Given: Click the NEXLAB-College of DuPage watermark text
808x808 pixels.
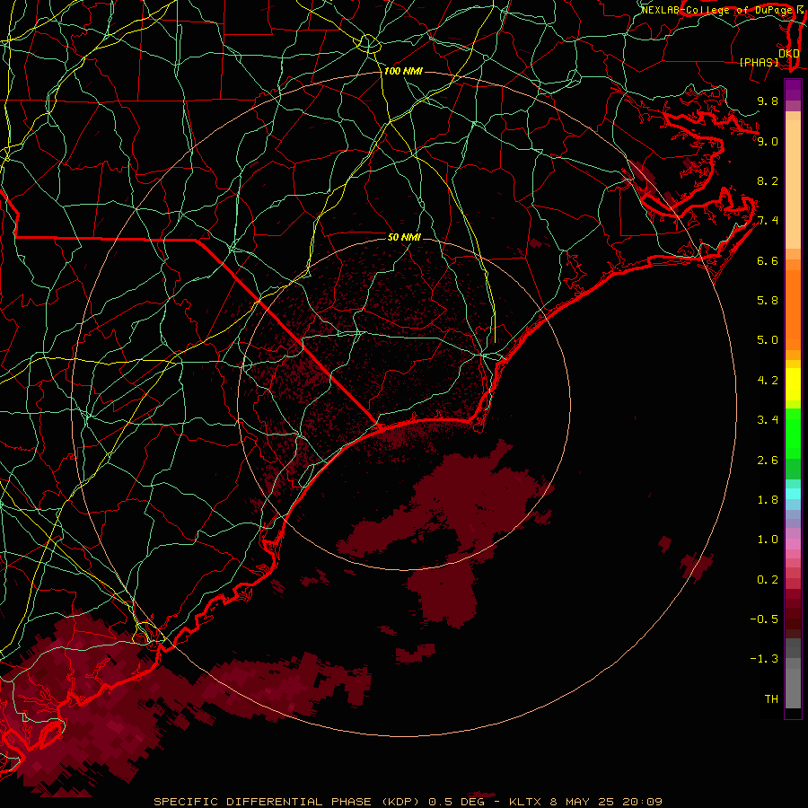Looking at the screenshot, I should pos(716,10).
